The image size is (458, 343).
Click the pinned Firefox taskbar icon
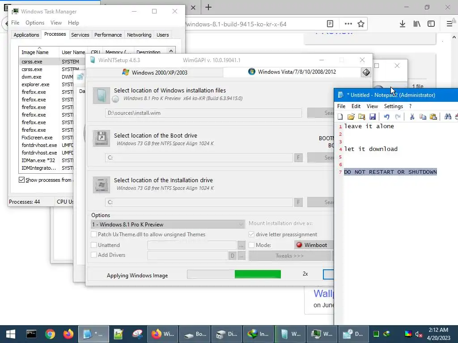pyautogui.click(x=68, y=334)
